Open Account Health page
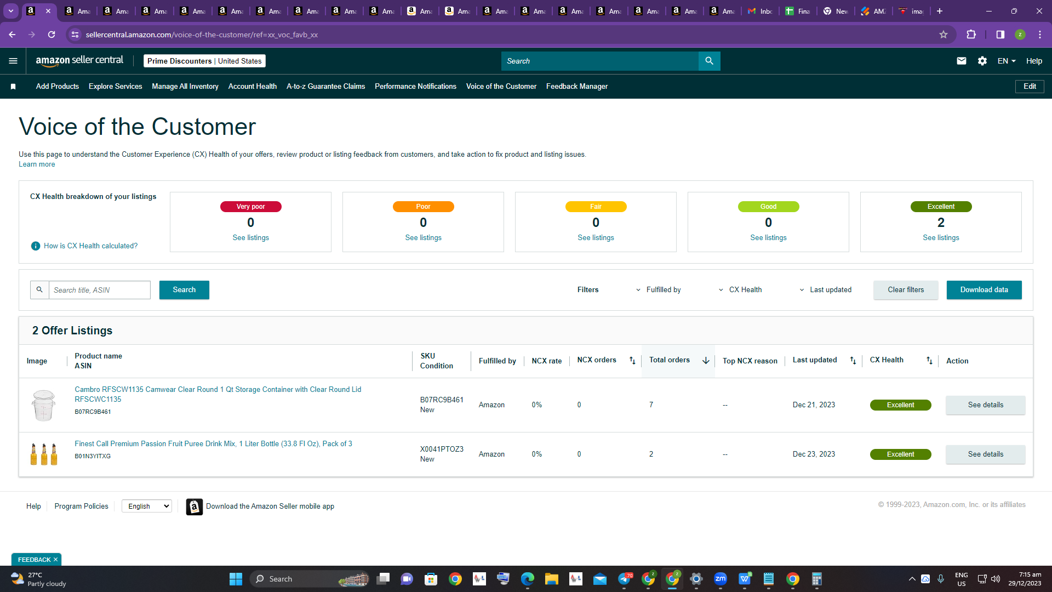 pos(253,87)
